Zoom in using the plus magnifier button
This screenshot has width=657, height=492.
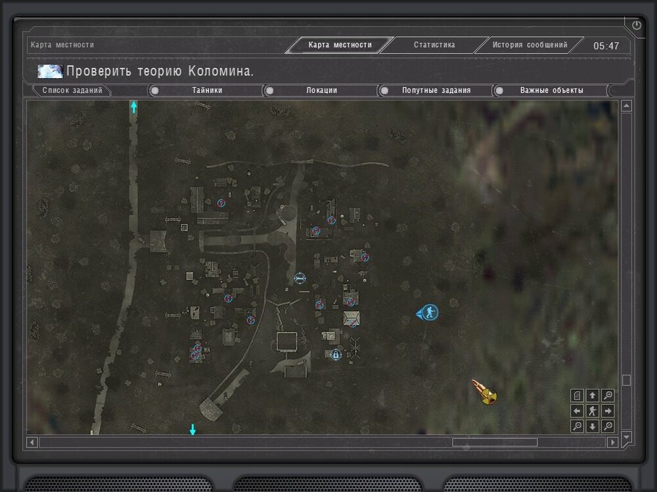pos(608,396)
